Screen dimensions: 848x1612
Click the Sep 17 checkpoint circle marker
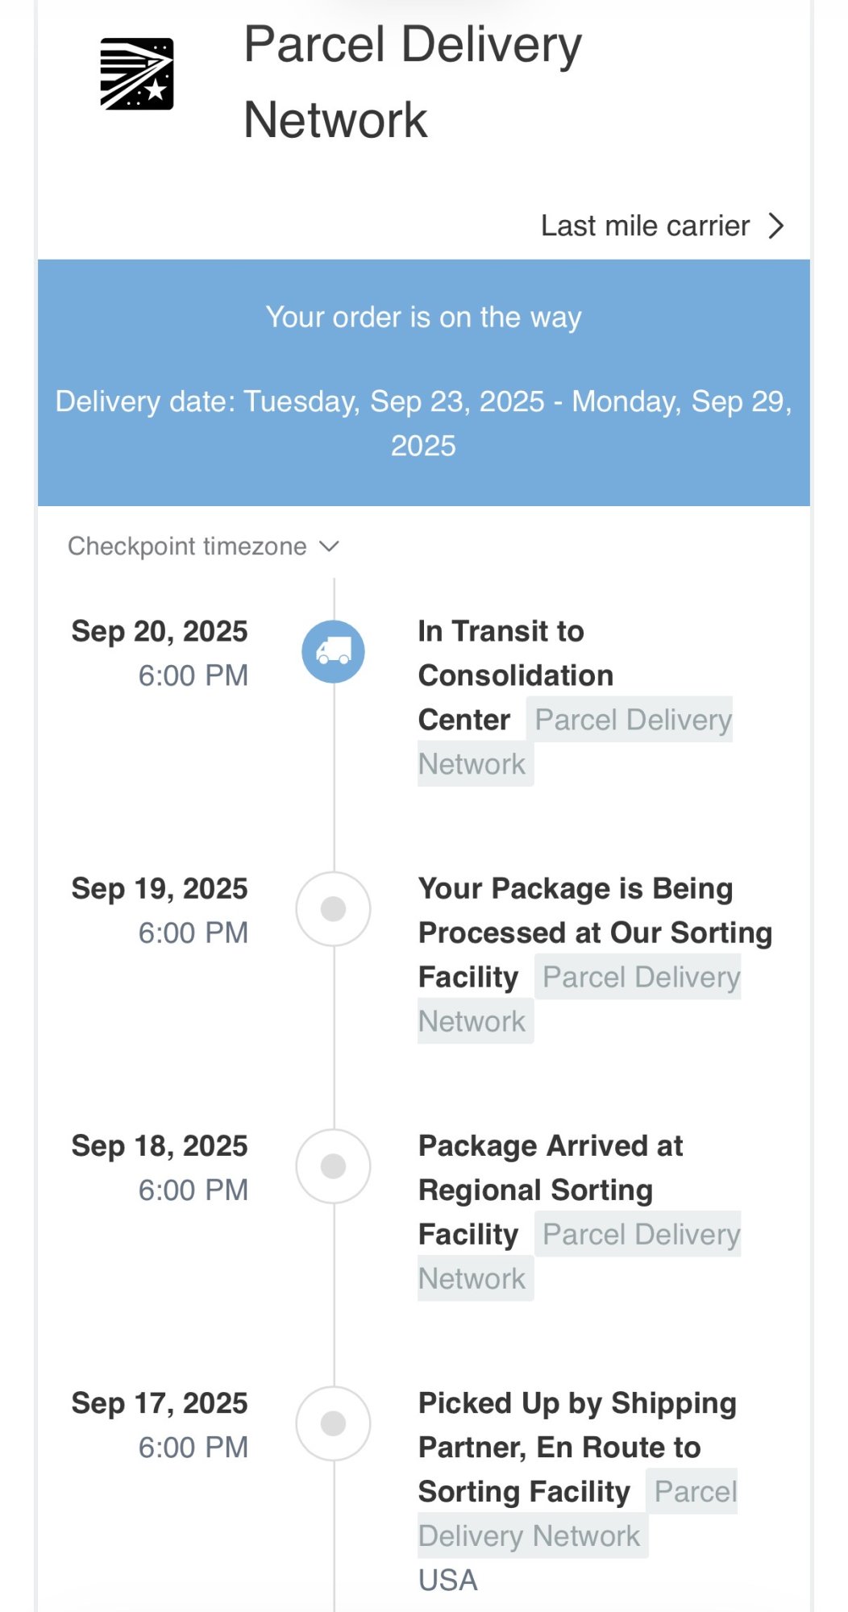tap(333, 1423)
